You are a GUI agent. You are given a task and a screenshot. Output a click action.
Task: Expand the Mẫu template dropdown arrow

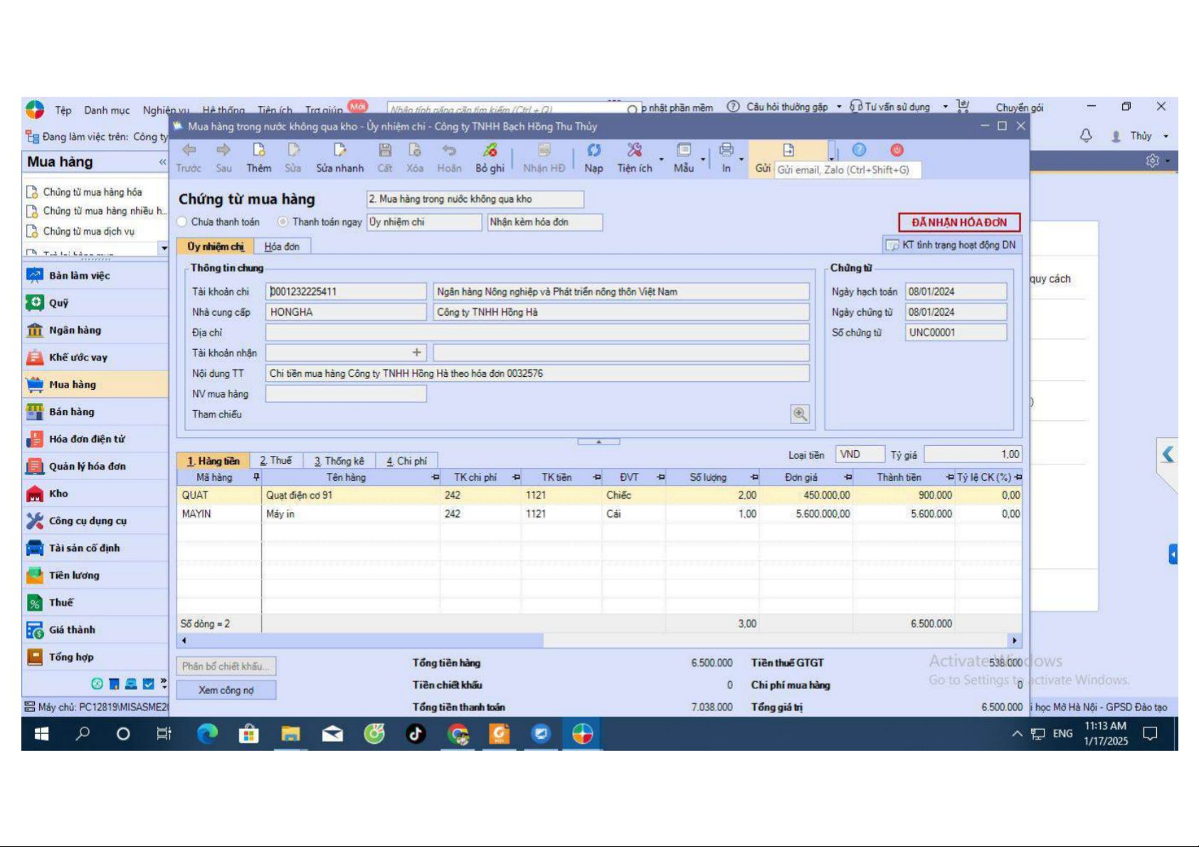point(704,159)
